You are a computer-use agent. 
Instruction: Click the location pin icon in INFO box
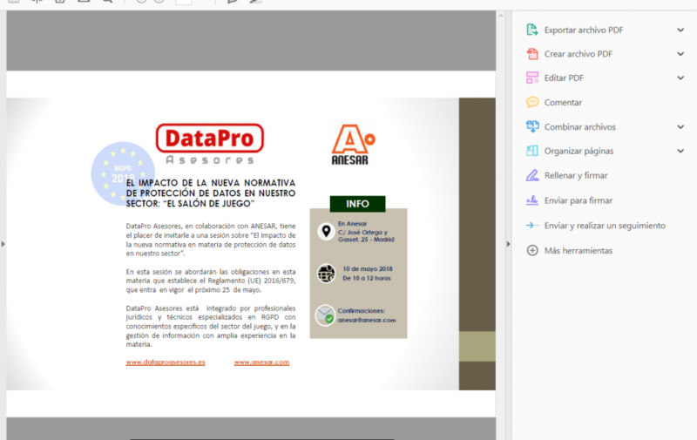[x=326, y=232]
